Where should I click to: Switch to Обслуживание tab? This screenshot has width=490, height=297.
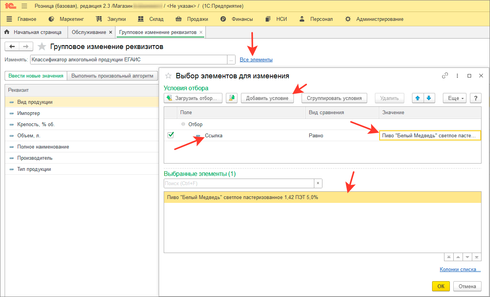click(x=89, y=32)
